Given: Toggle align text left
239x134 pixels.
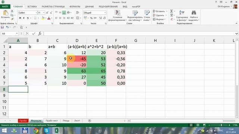Looking at the screenshot, I should 56,18.
